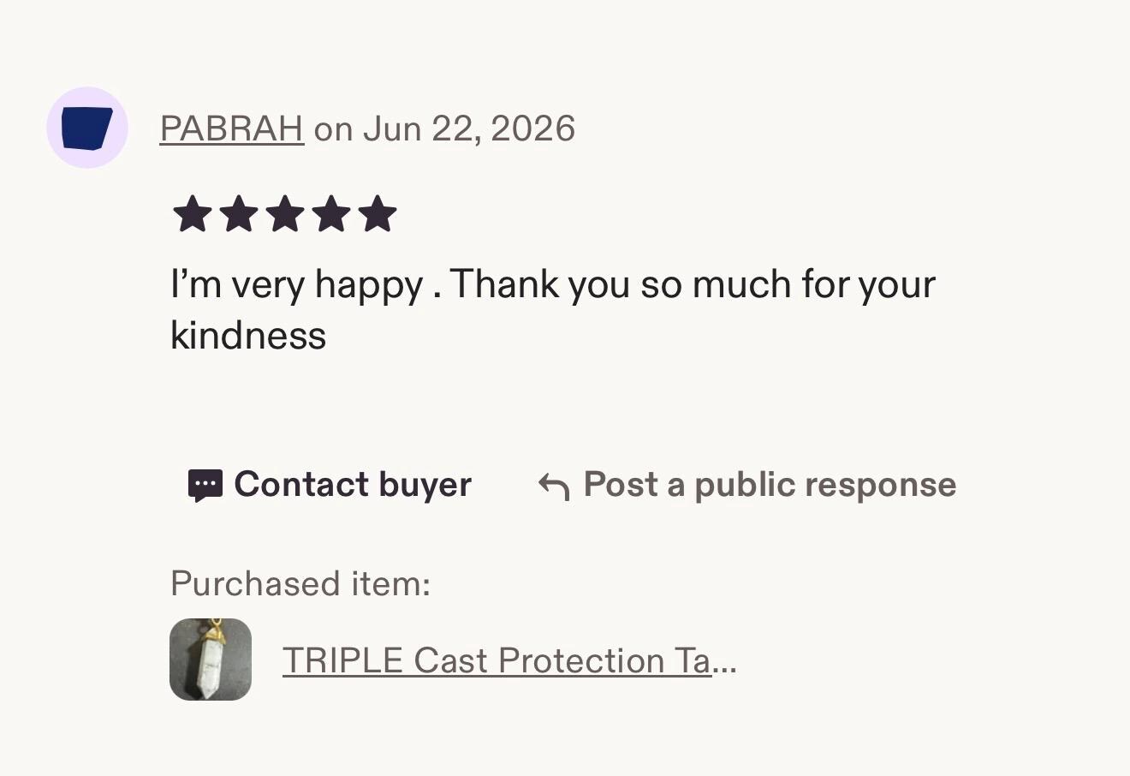1130x776 pixels.
Task: Click the fifth rating star
Action: pos(378,214)
